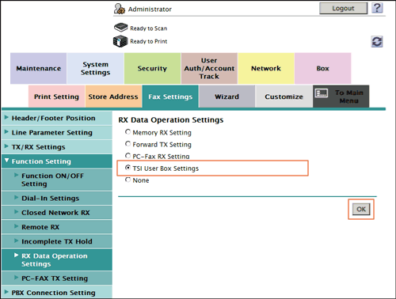Open Incomplete TX Hold item
The height and width of the screenshot is (299, 396).
coord(57,241)
